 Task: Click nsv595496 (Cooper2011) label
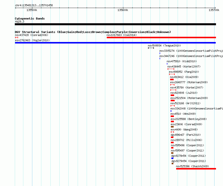click(x=187, y=145)
